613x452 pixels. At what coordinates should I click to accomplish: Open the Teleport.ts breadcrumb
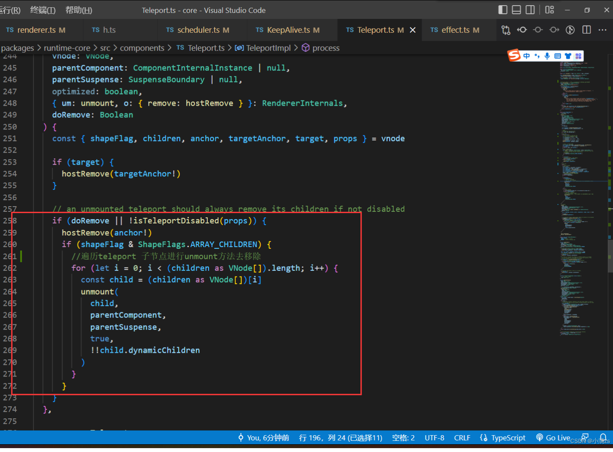pos(200,48)
